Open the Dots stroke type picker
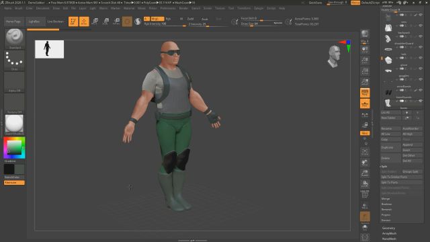This screenshot has width=430, height=242. [14, 60]
